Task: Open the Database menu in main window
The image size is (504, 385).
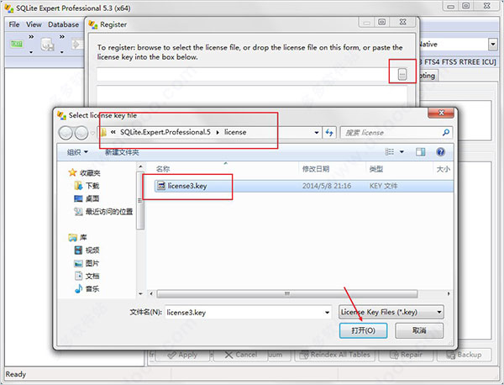Action: 63,24
